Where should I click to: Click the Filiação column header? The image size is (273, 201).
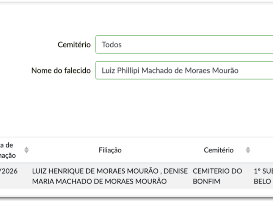coord(110,150)
